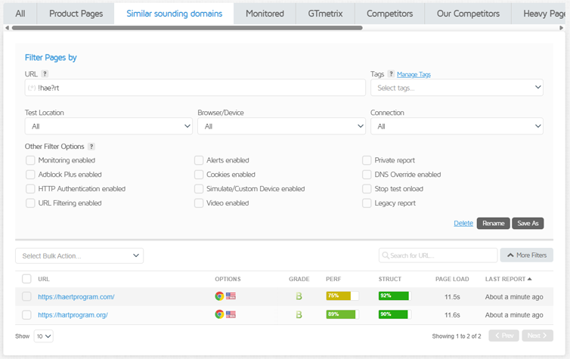Click Other Filter Options help icon

tap(91, 147)
